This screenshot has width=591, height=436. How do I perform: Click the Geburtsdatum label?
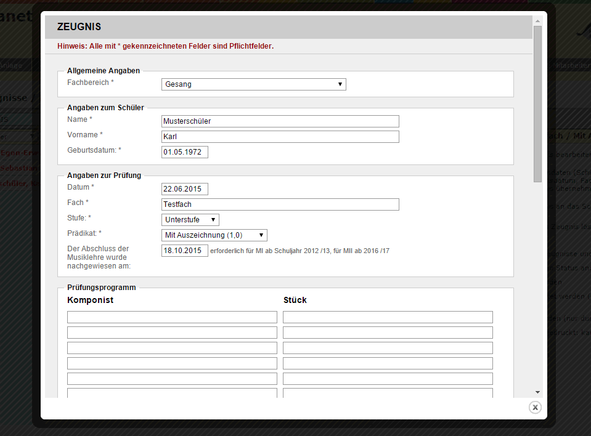pyautogui.click(x=94, y=150)
